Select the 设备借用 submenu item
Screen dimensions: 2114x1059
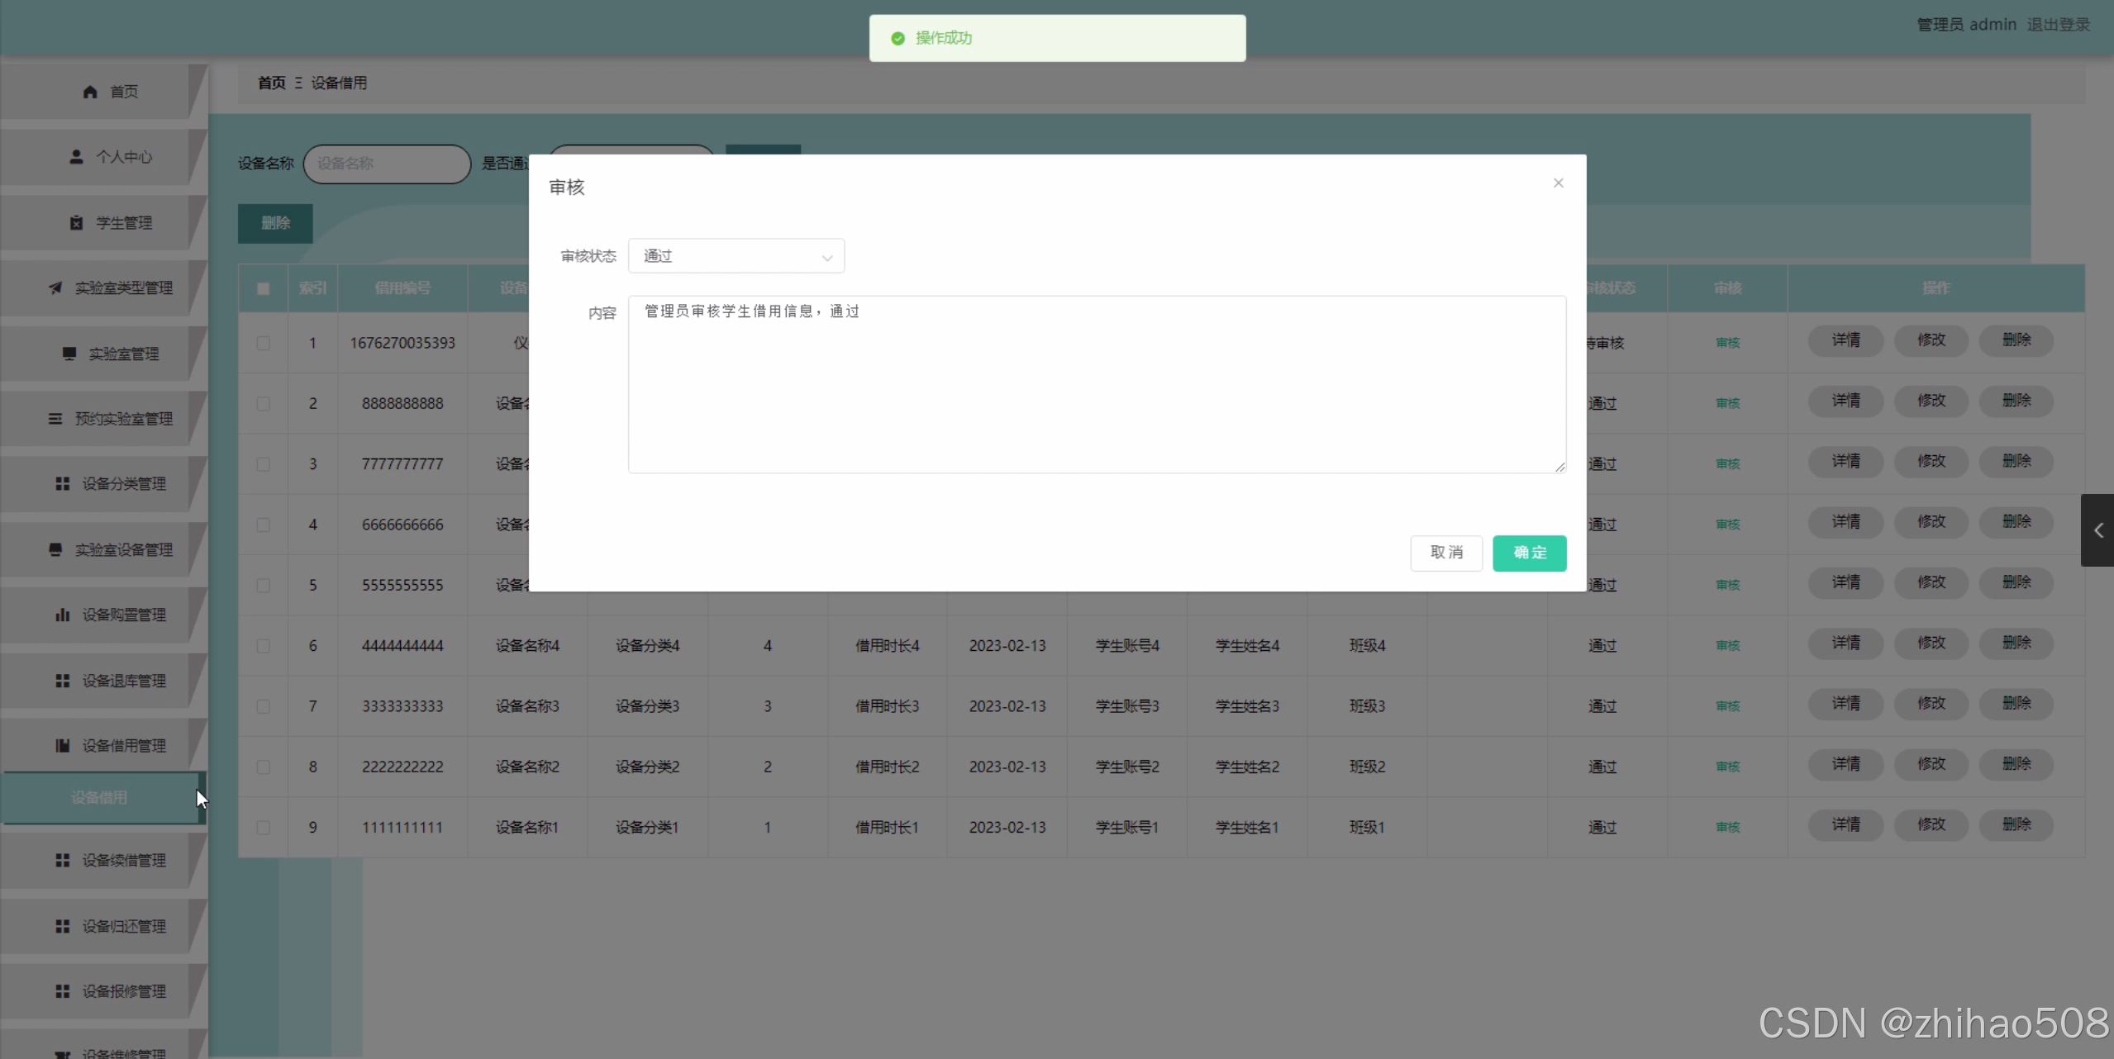click(99, 797)
